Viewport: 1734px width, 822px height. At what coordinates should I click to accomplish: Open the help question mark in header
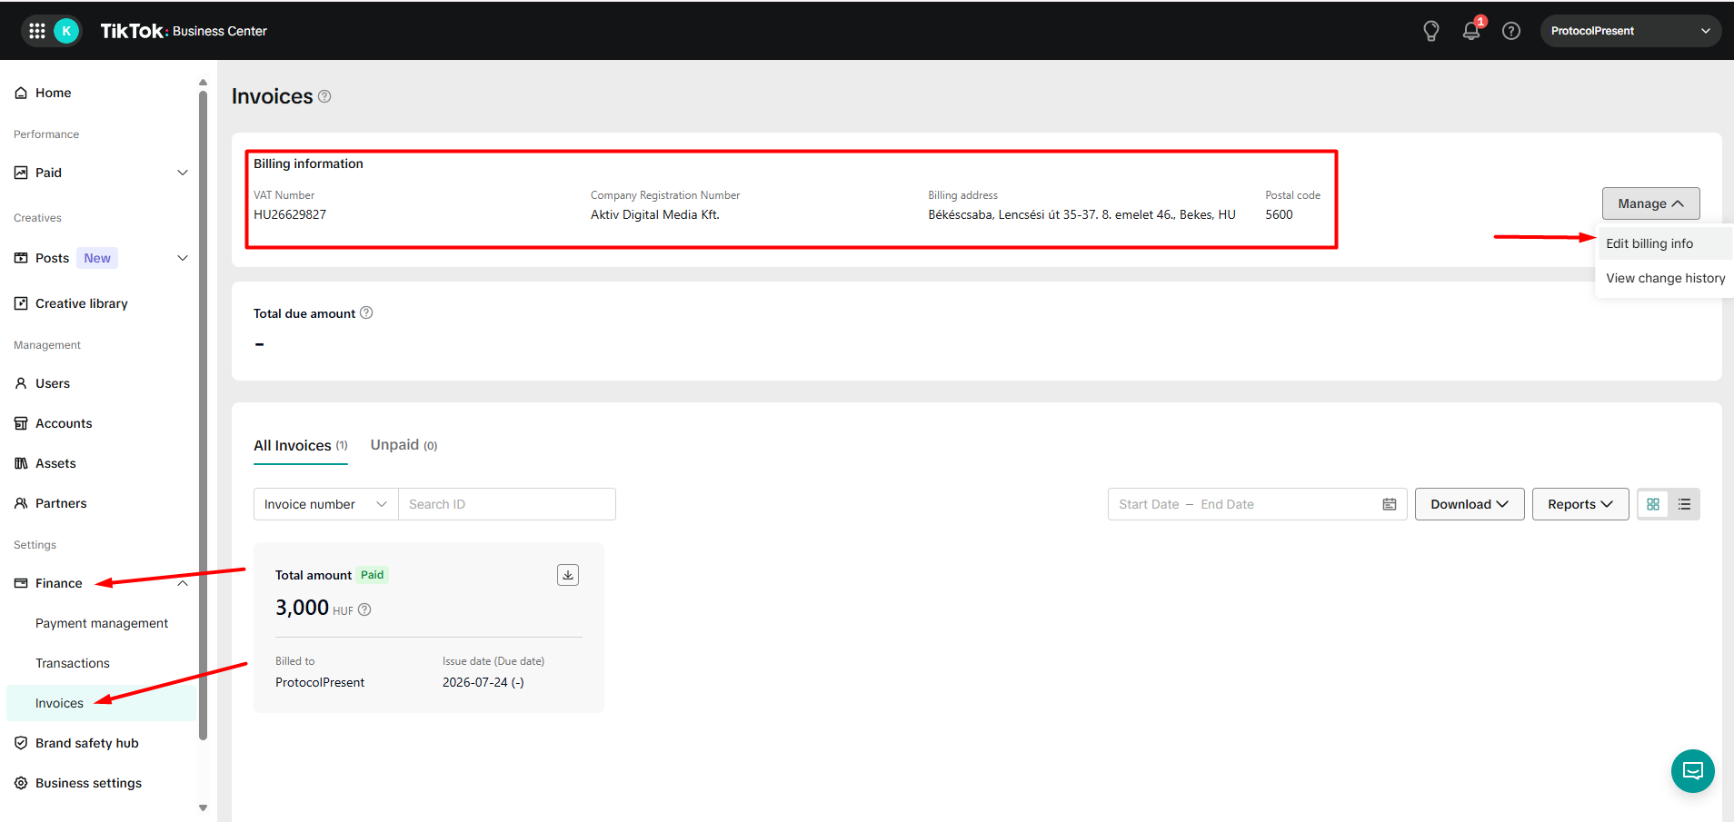[x=1511, y=31]
